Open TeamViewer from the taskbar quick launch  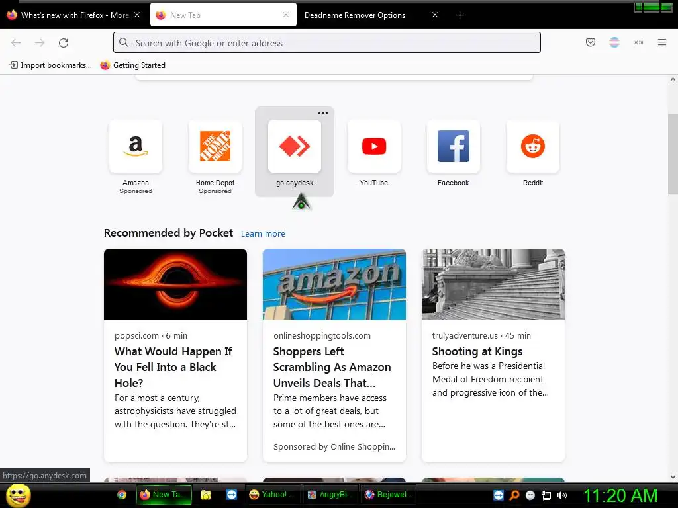tap(232, 495)
